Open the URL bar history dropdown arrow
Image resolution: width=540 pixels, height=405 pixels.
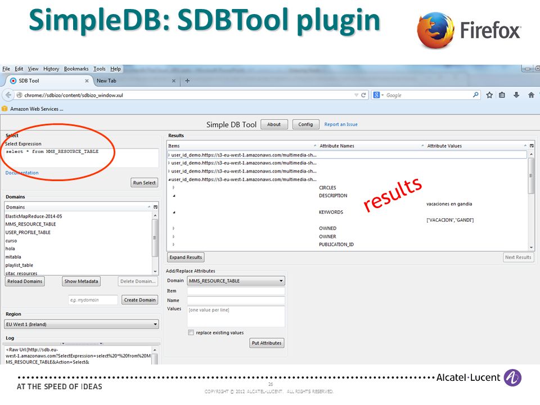coord(356,95)
